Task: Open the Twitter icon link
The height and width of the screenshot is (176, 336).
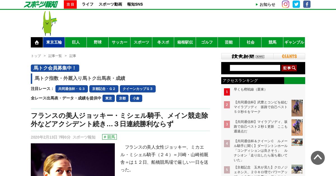Action: click(x=296, y=4)
